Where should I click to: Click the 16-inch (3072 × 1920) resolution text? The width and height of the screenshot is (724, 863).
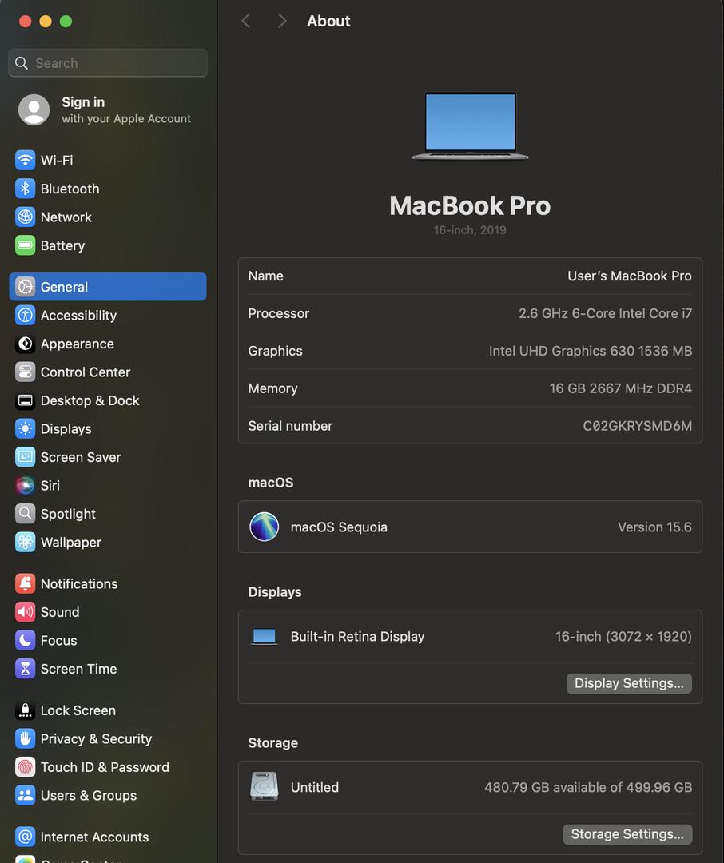click(x=623, y=637)
